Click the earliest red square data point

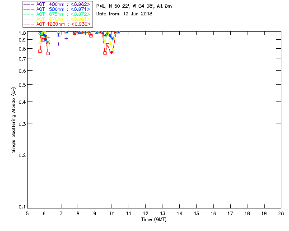(40, 51)
